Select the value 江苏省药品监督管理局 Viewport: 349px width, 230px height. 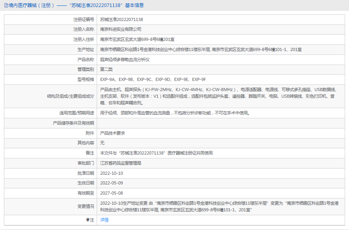(120, 163)
